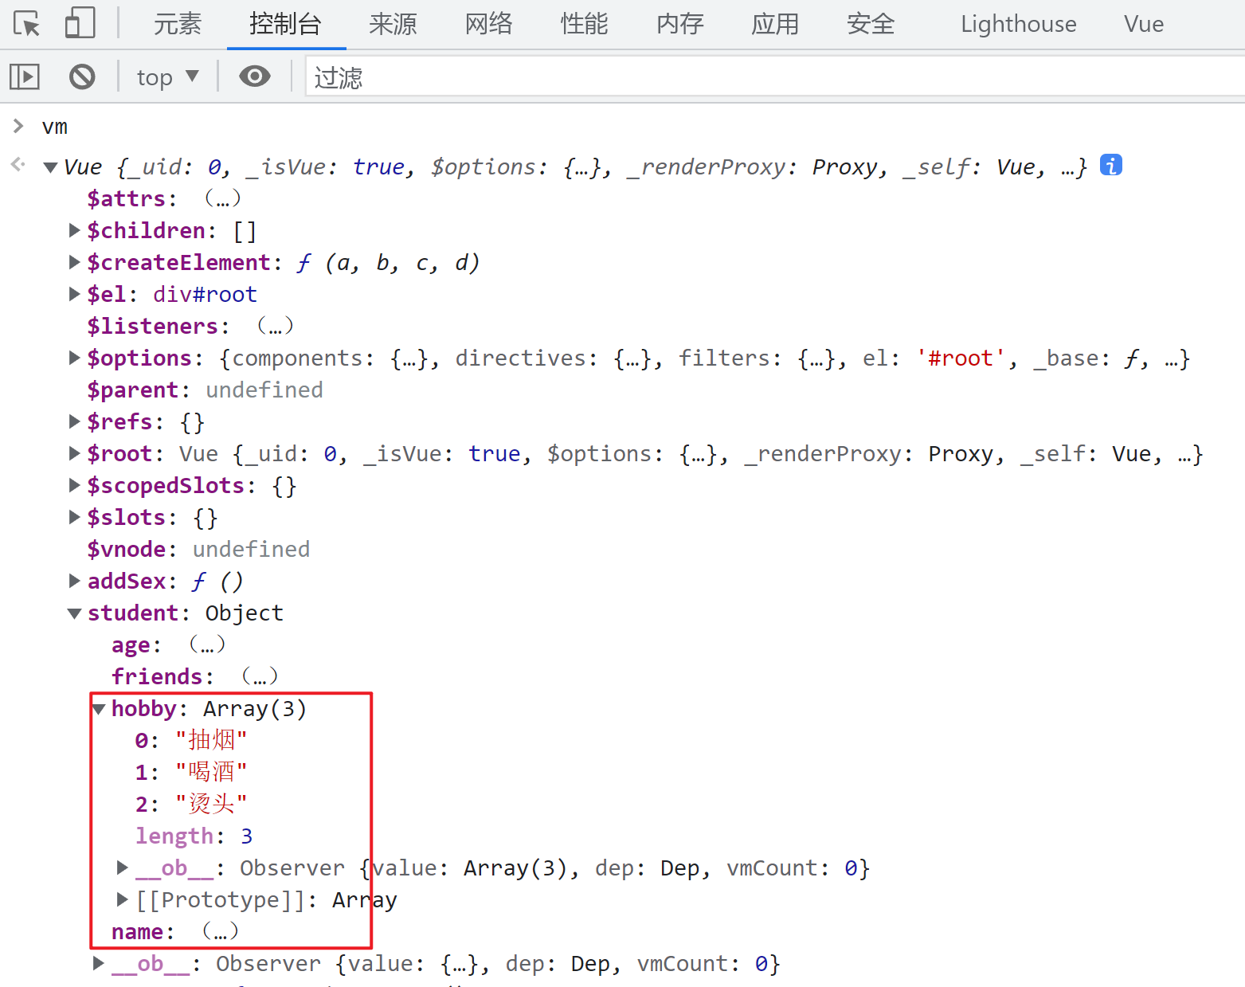Collapse the top-level Vue object

(51, 167)
